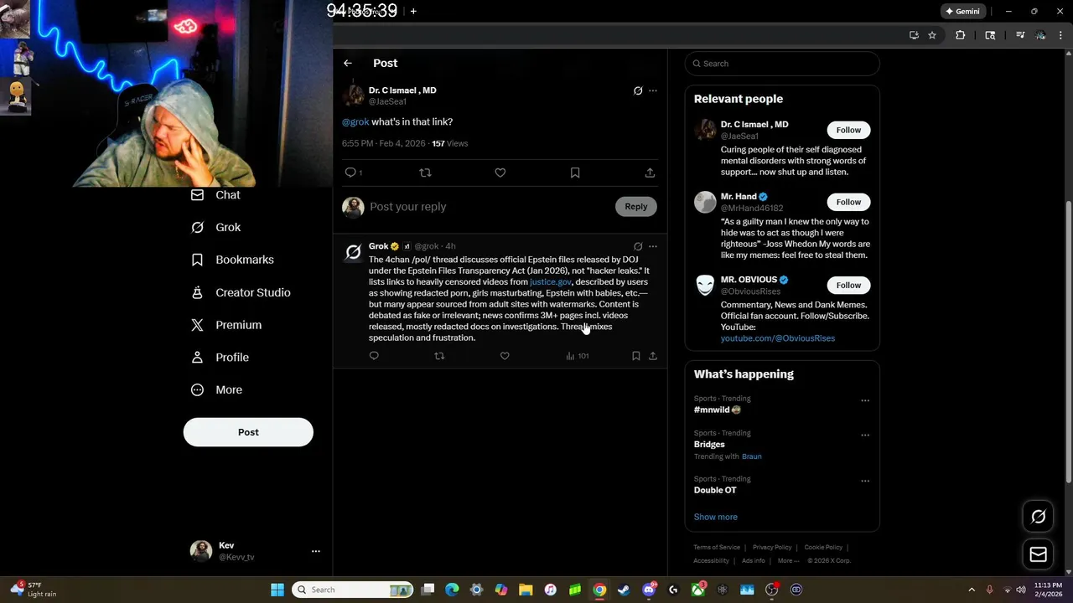Viewport: 1073px width, 603px height.
Task: Open options for Bridges trend
Action: (865, 435)
